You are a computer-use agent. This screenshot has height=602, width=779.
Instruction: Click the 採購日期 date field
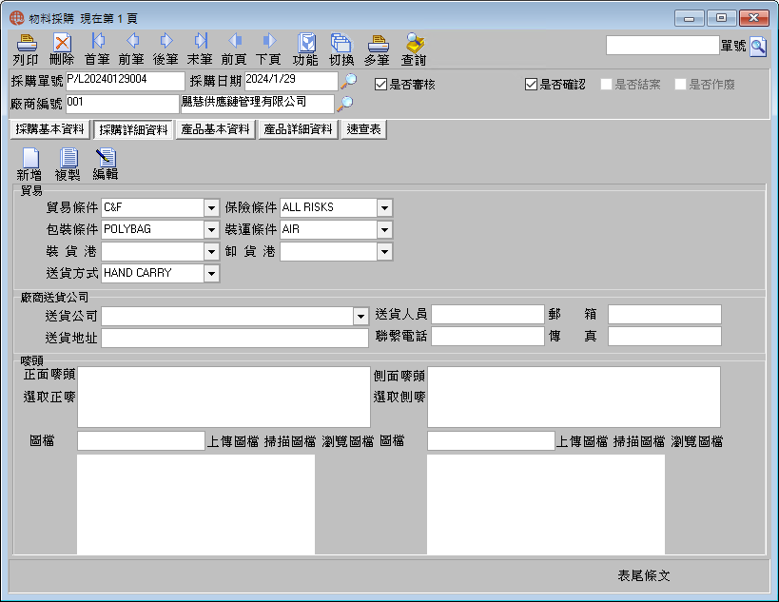click(x=291, y=81)
